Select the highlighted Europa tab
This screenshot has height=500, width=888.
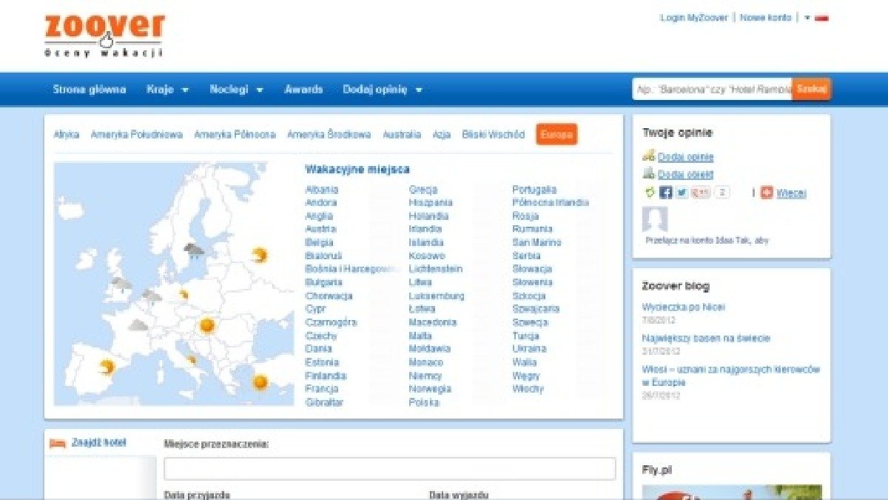(556, 135)
